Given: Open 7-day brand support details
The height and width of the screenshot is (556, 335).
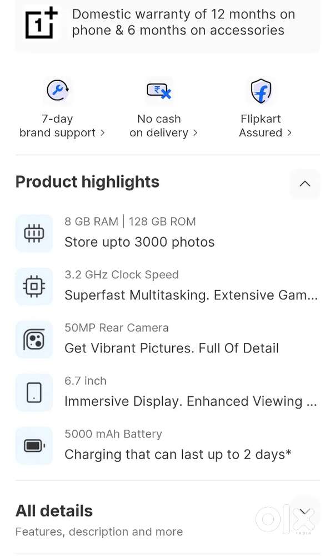Looking at the screenshot, I should click(61, 126).
